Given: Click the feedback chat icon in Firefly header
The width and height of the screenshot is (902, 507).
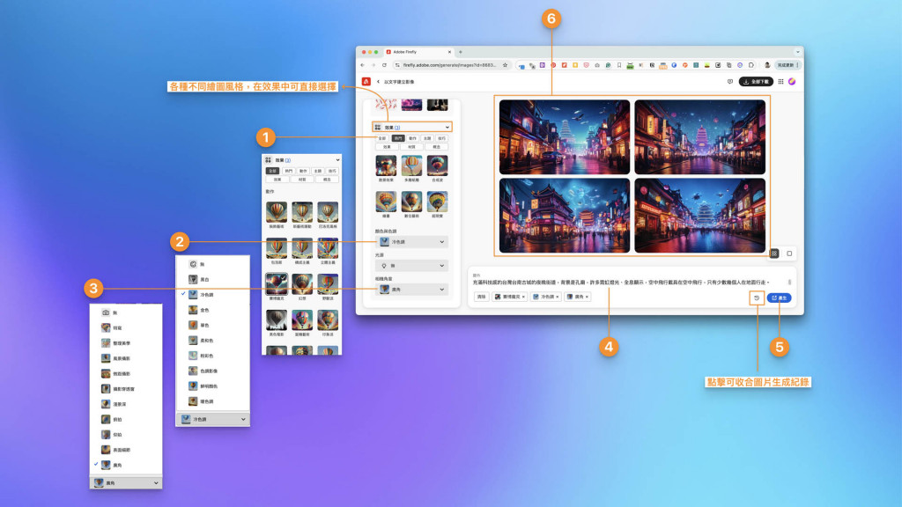Looking at the screenshot, I should pos(730,82).
